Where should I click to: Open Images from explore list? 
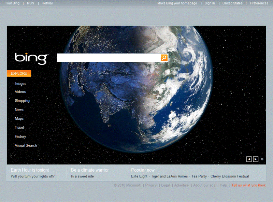click(x=20, y=84)
